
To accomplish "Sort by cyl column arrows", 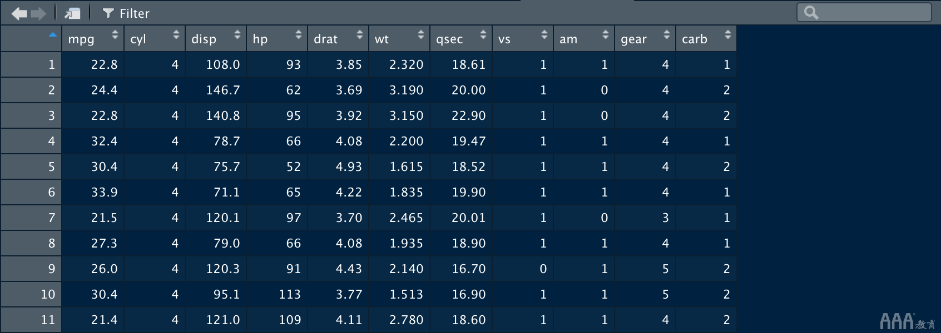I will 176,35.
